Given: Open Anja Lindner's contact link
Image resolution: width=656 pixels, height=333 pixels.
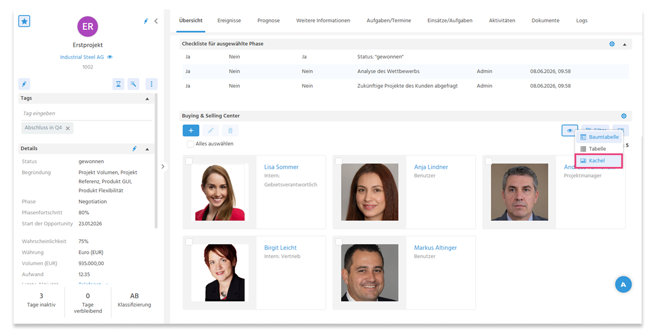Looking at the screenshot, I should coord(431,167).
